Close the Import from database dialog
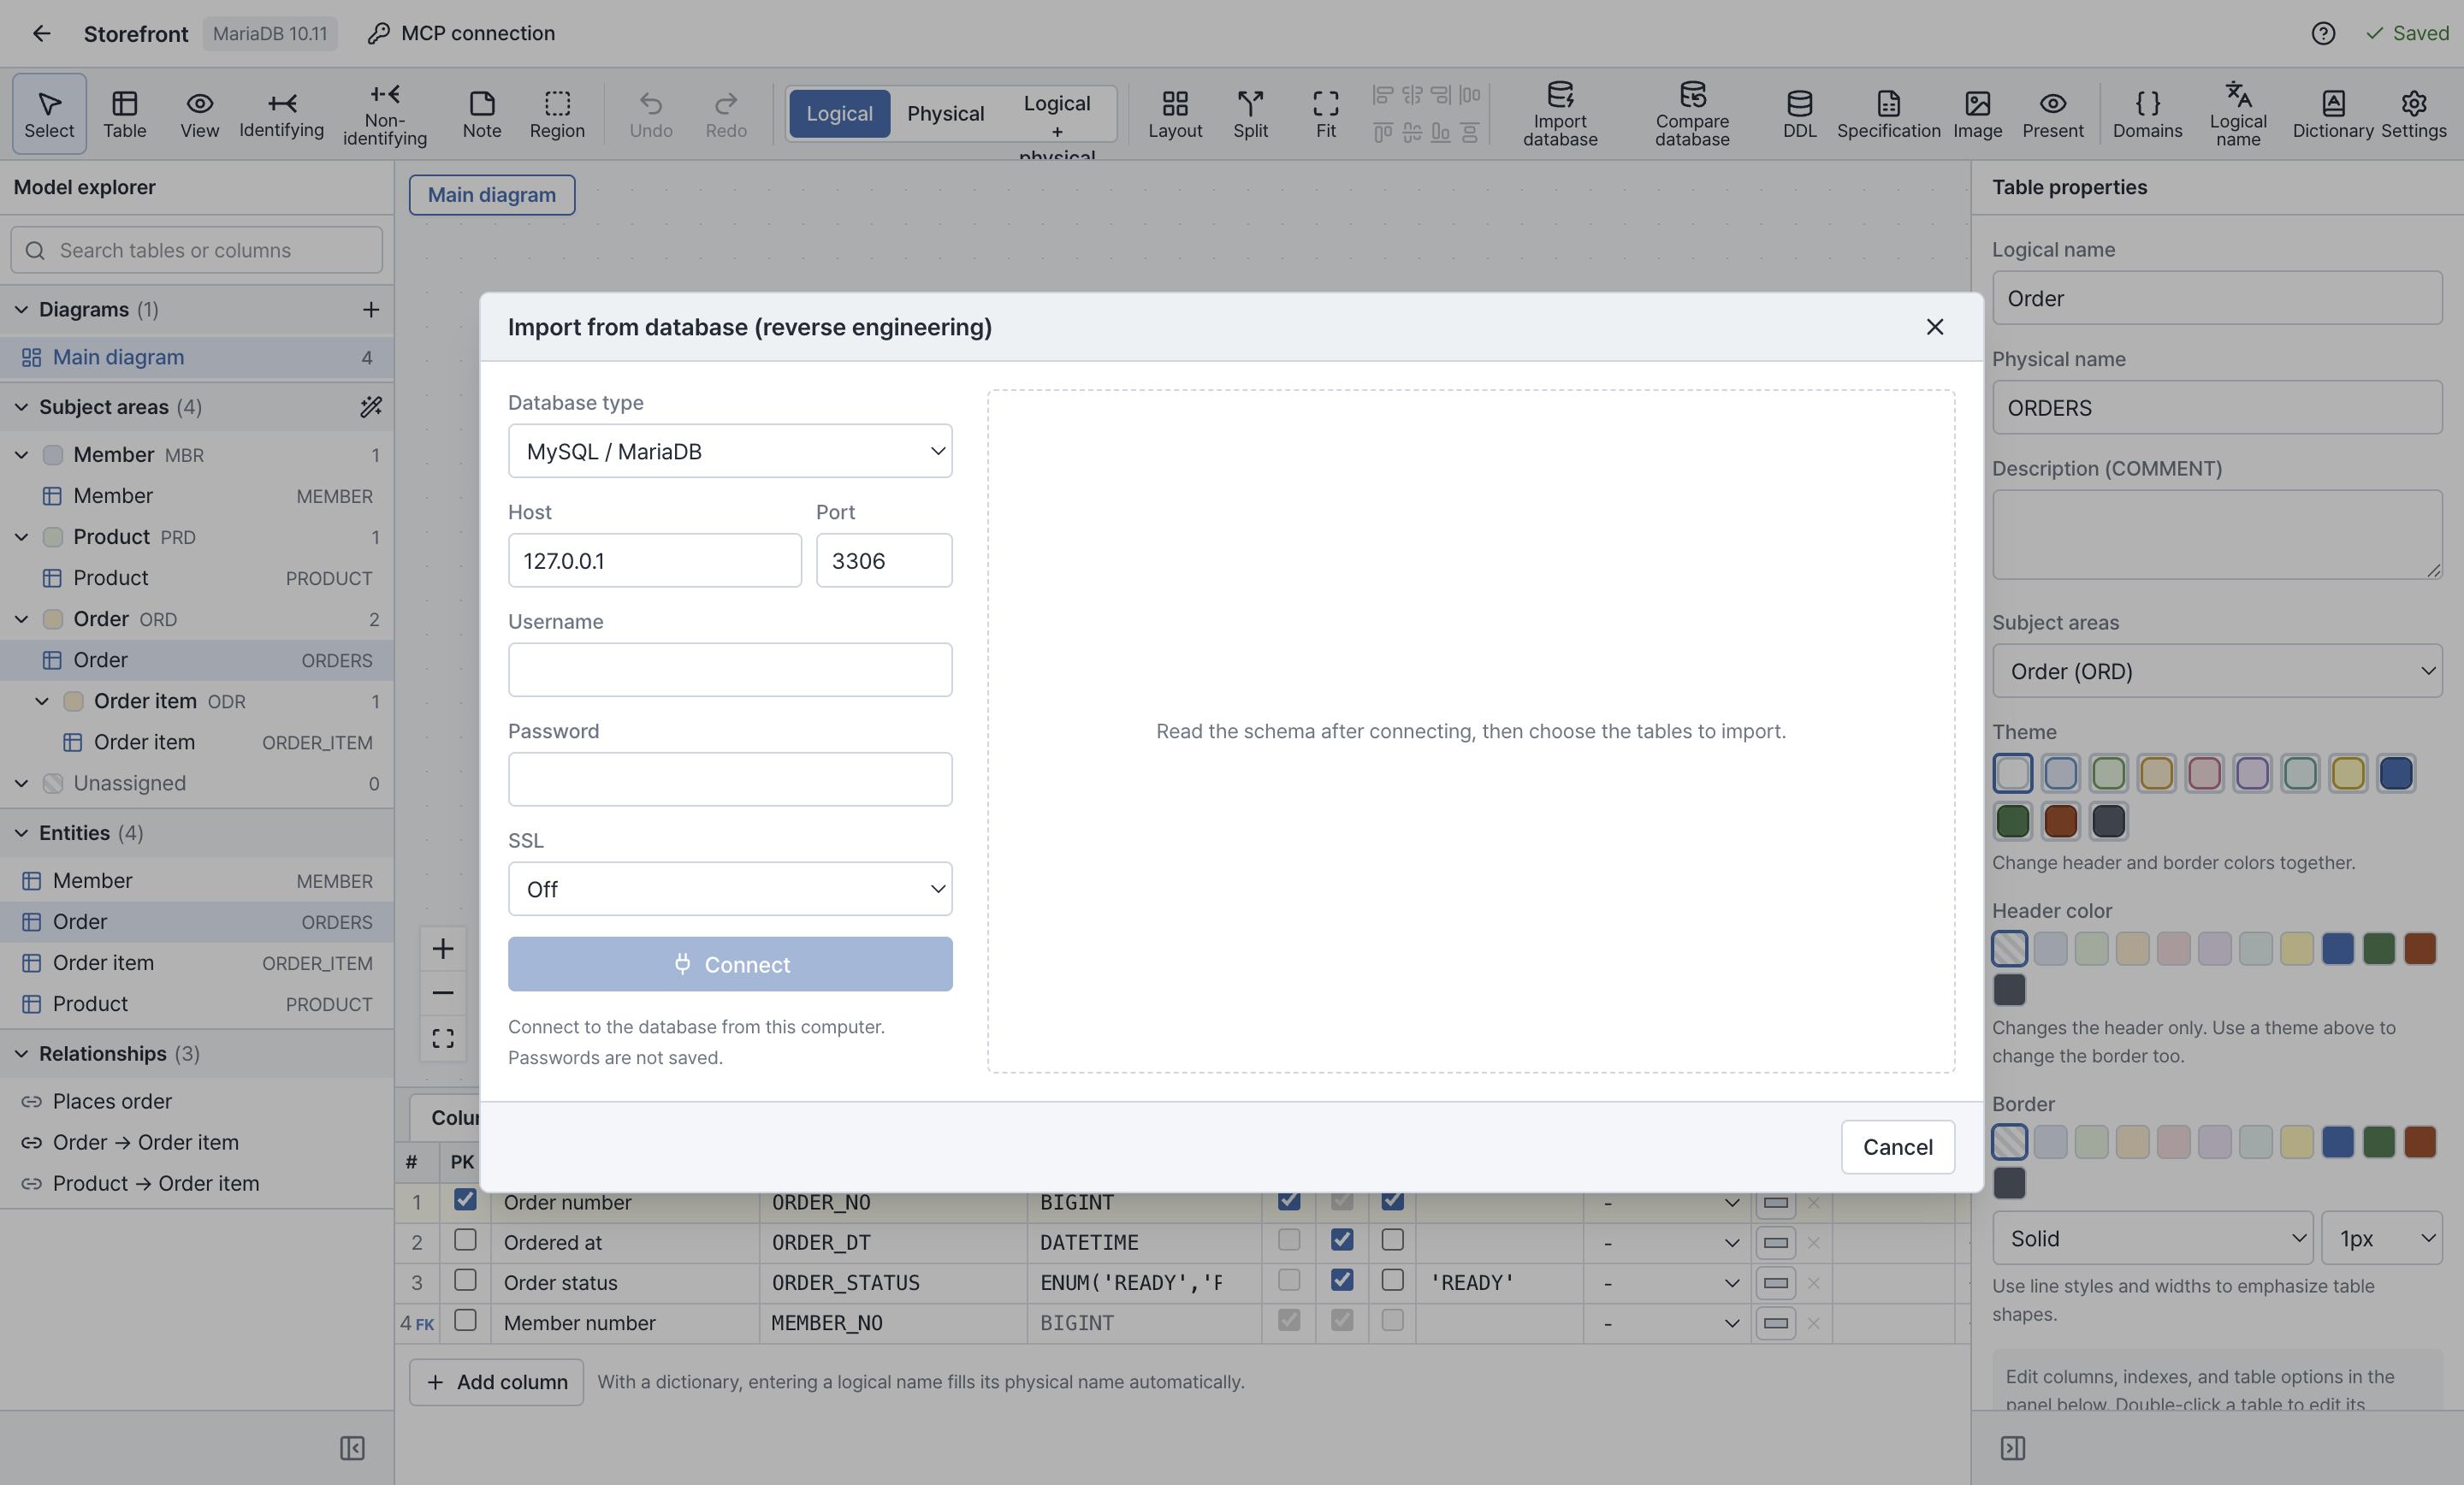This screenshot has width=2464, height=1485. tap(1935, 327)
